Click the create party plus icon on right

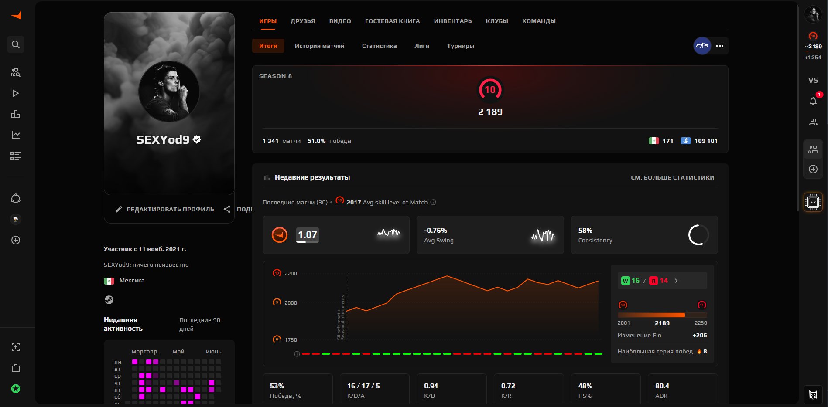click(813, 169)
